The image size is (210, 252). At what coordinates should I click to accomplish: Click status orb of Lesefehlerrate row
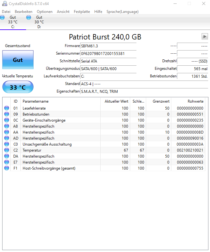coord(7,108)
